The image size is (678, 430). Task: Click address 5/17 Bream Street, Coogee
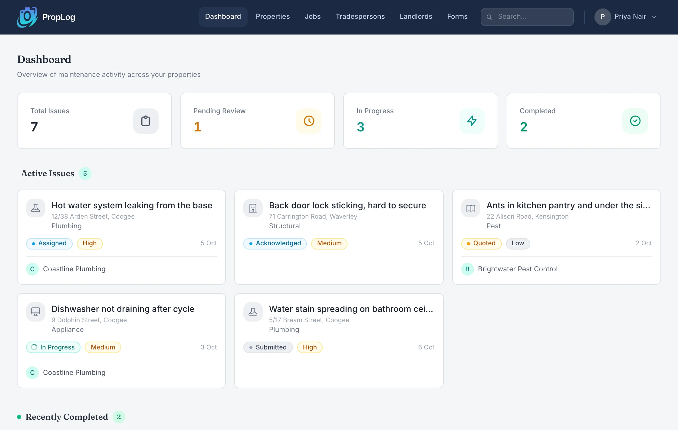click(309, 320)
